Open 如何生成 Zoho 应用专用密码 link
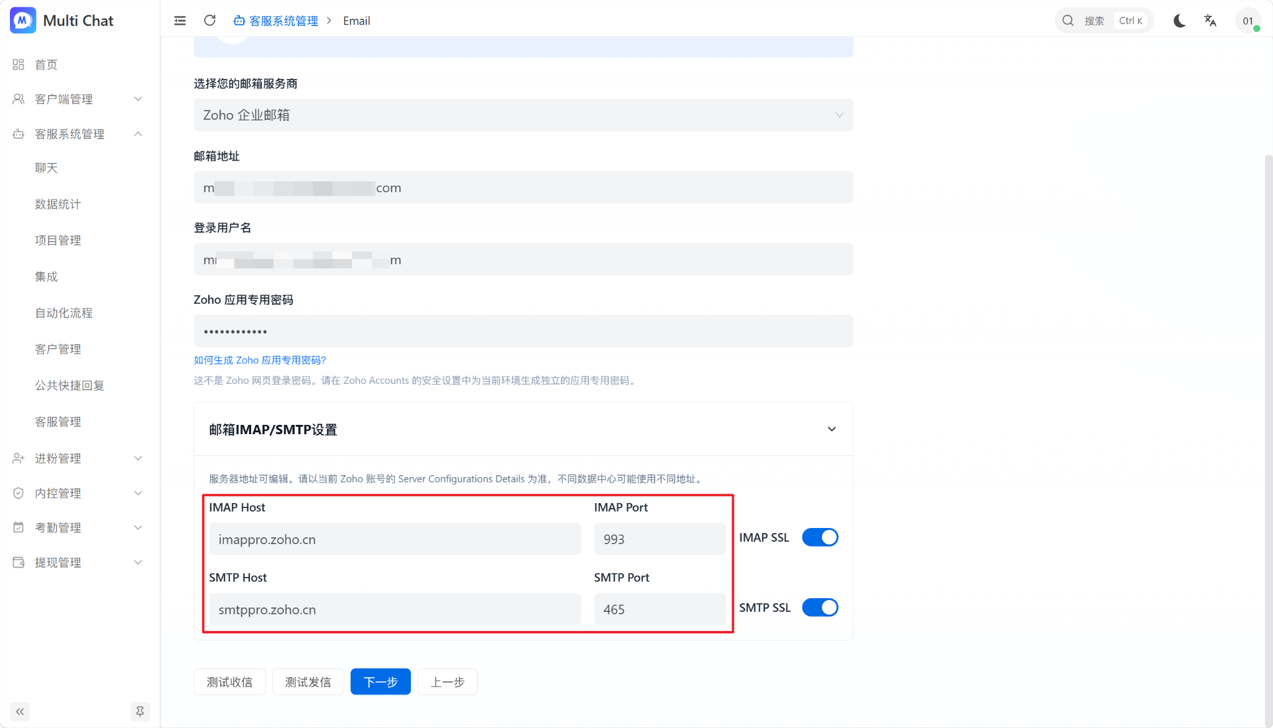The image size is (1273, 728). click(260, 360)
